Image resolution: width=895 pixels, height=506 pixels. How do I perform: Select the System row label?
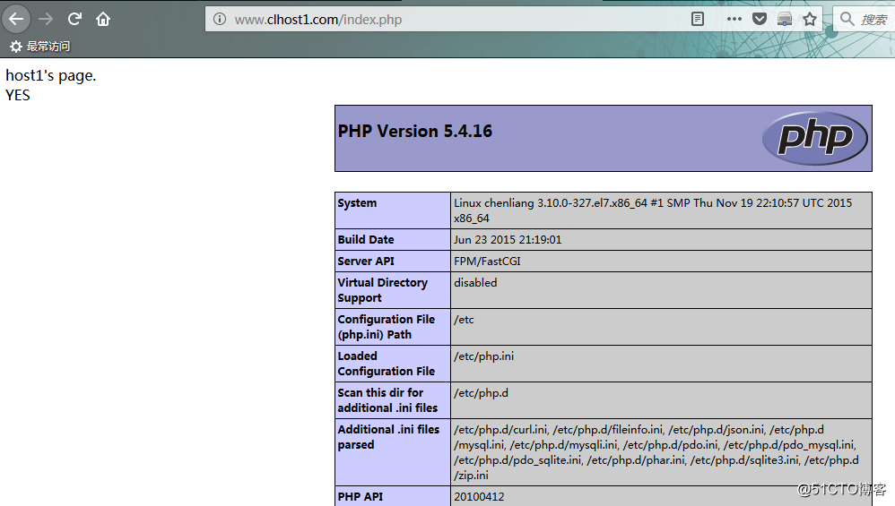click(357, 203)
